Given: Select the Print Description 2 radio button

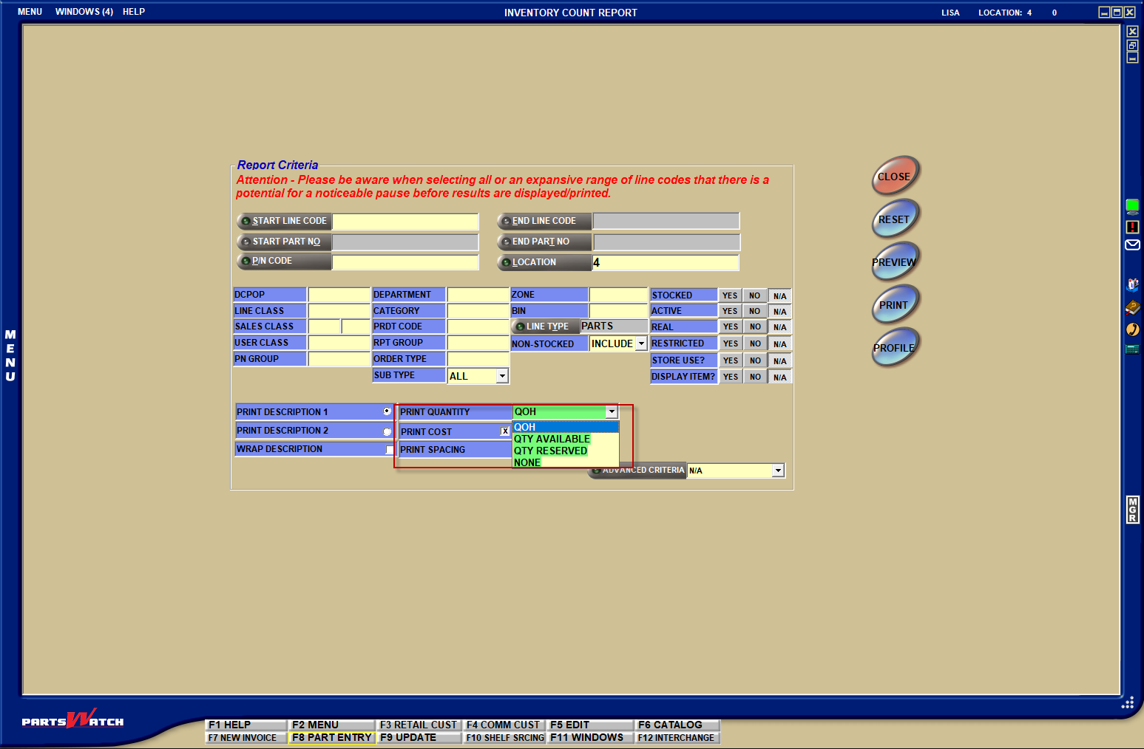Looking at the screenshot, I should 387,431.
